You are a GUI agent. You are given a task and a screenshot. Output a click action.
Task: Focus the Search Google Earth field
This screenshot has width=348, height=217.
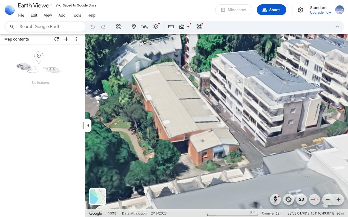45,27
